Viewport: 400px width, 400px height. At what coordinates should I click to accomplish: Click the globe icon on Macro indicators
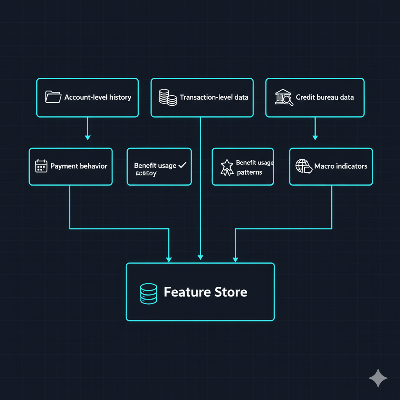click(x=301, y=166)
